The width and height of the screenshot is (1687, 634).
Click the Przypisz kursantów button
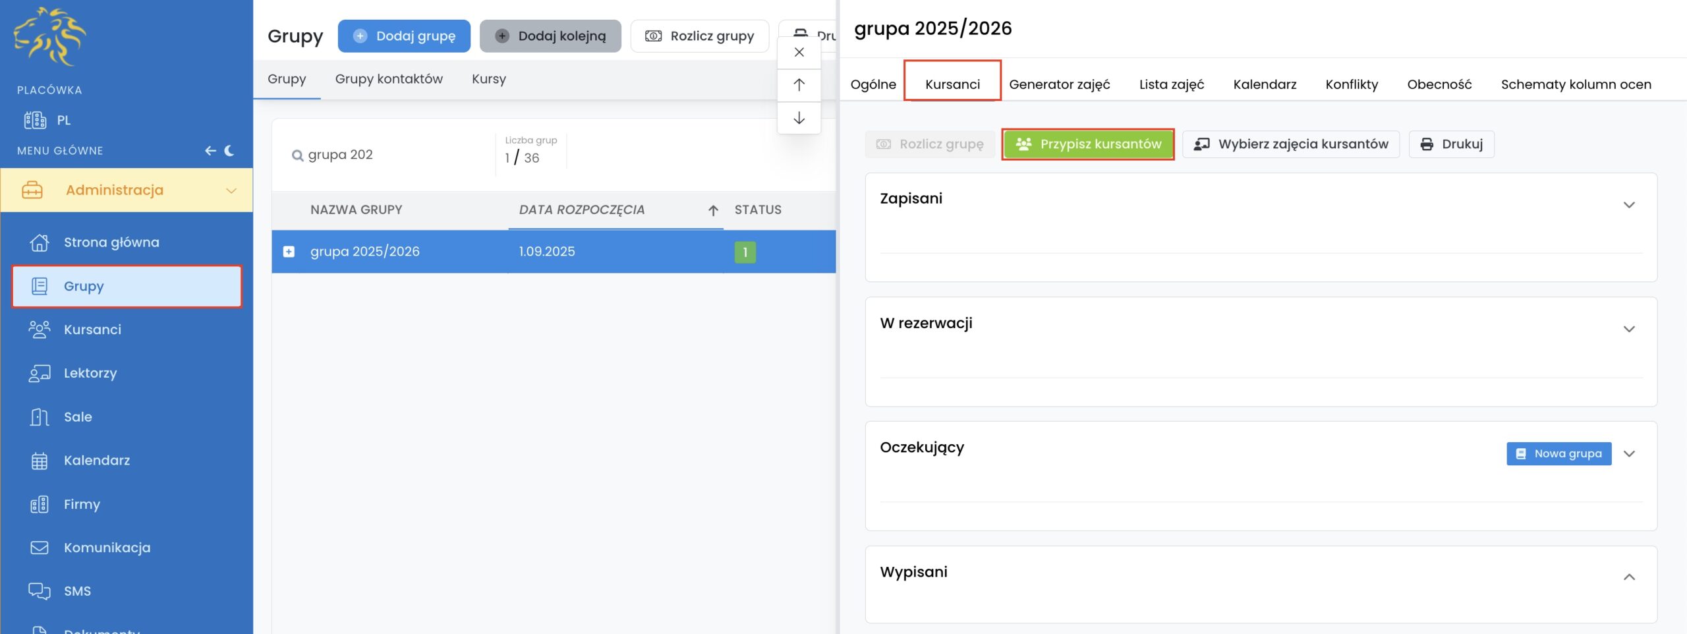1088,144
